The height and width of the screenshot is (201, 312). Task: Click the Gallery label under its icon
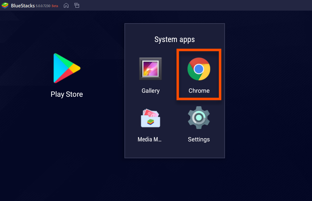151,90
